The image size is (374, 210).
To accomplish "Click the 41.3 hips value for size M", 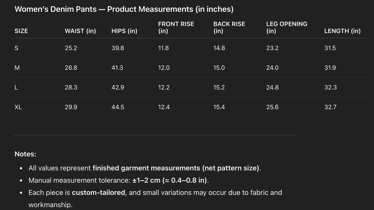I will coord(117,68).
